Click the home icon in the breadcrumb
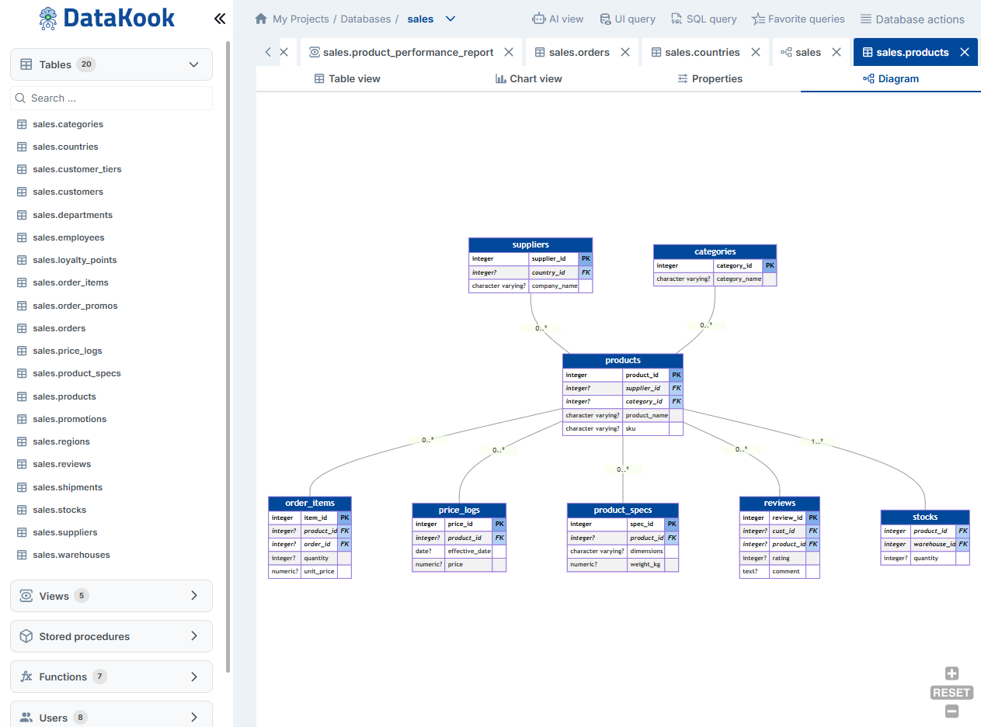 (x=260, y=18)
